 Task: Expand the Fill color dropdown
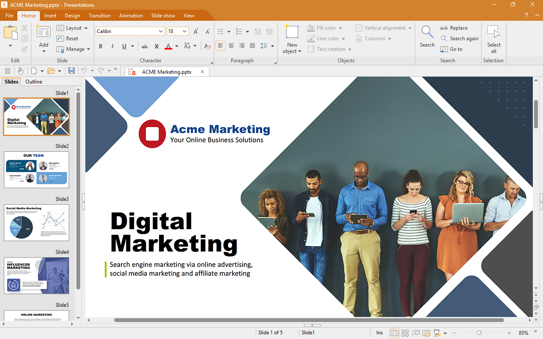coord(340,28)
